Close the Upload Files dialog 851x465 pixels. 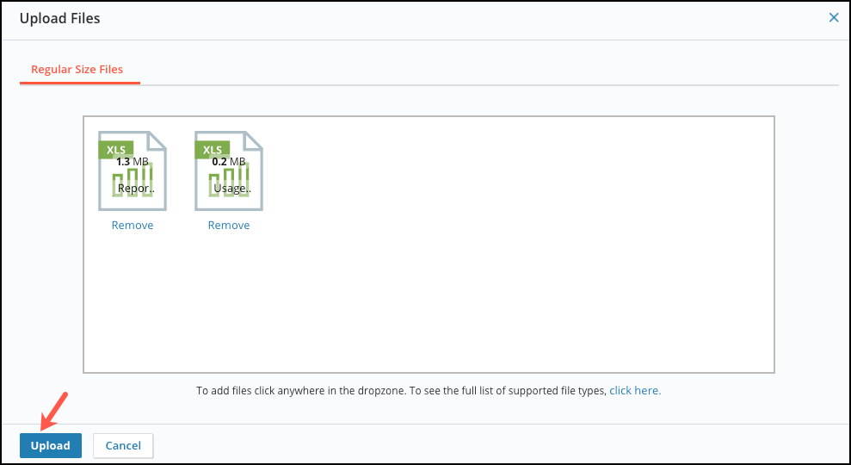pyautogui.click(x=834, y=18)
